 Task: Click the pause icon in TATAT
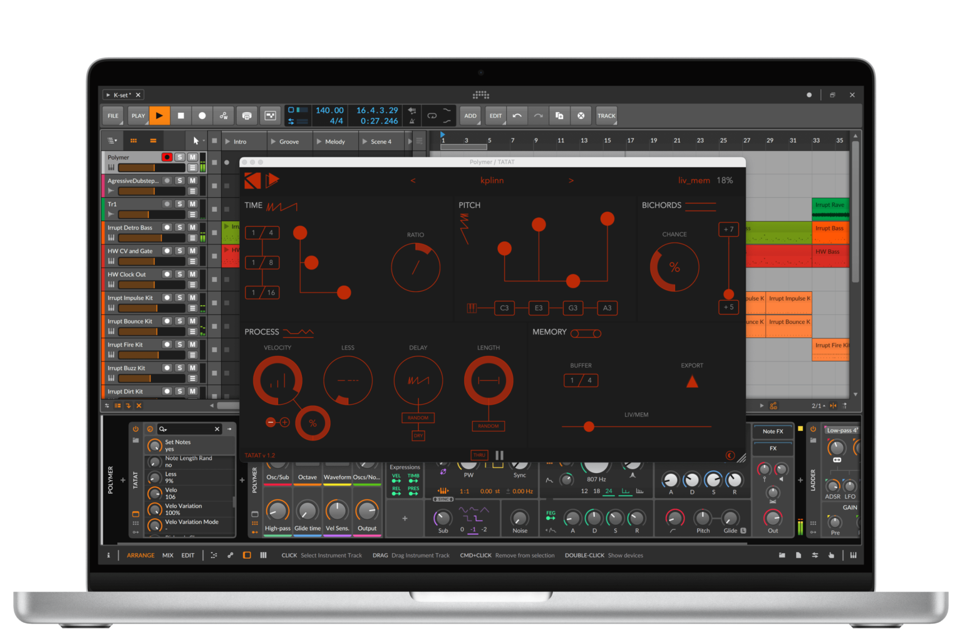(x=499, y=455)
